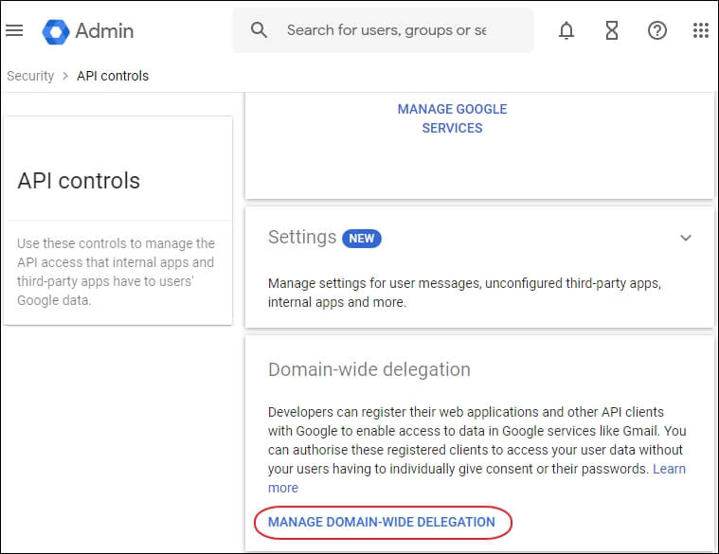Click the Admin title text

coord(104,31)
